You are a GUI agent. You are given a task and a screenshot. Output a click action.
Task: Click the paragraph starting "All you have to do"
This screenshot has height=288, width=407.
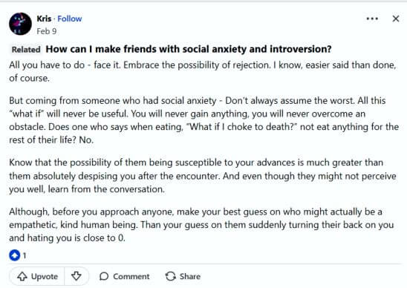tap(203, 71)
